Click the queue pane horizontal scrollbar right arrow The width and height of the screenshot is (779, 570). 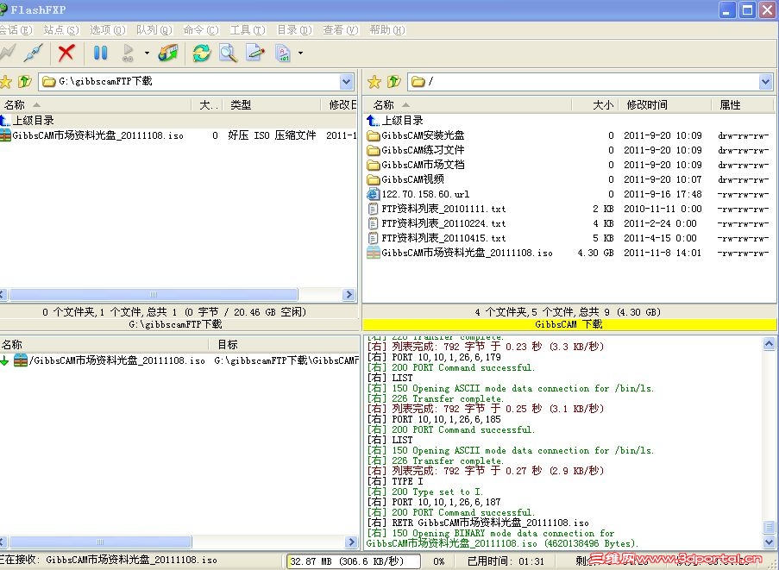click(x=351, y=542)
